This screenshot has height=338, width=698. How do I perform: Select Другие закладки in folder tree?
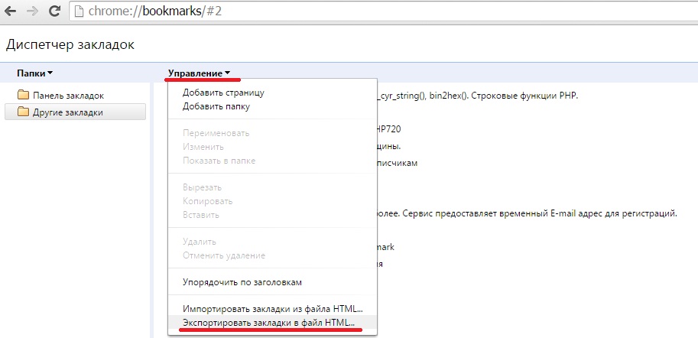[x=68, y=112]
